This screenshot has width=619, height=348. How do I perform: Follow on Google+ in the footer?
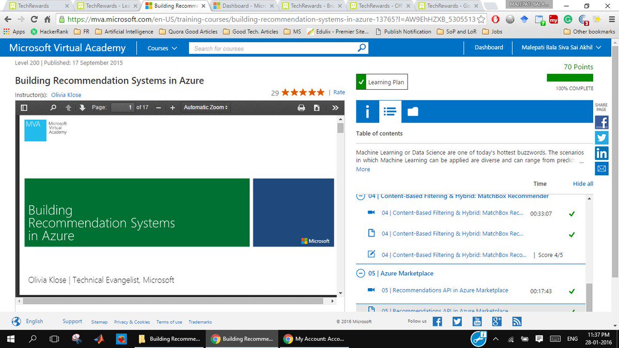pos(497,322)
